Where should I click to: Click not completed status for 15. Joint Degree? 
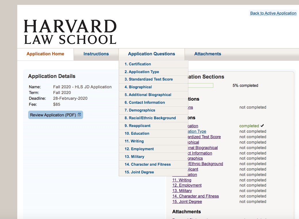pos(253,202)
